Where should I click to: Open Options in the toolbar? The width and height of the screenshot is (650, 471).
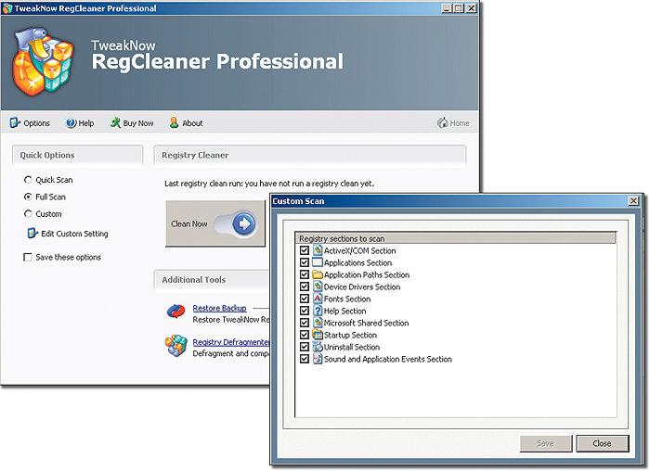30,123
